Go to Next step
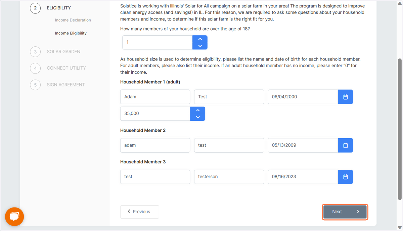 tap(345, 212)
